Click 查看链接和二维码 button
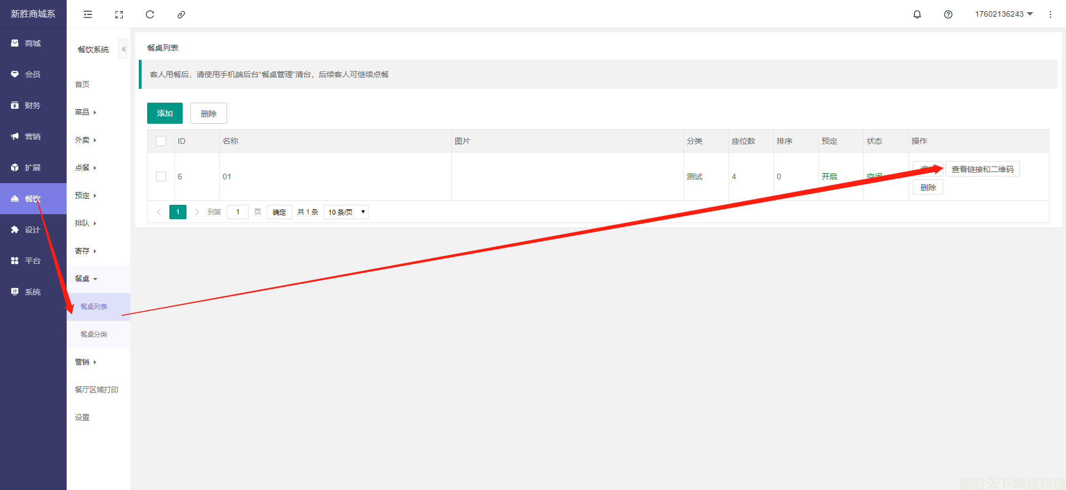 tap(982, 169)
